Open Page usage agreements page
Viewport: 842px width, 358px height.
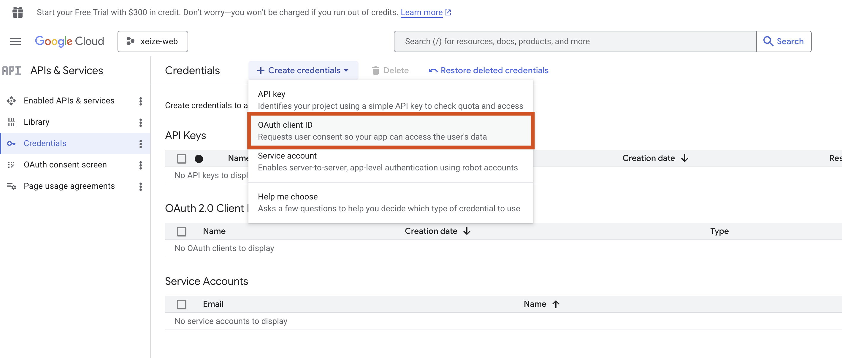point(69,186)
